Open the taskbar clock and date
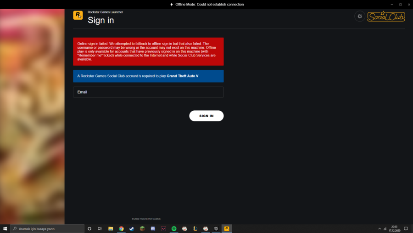The width and height of the screenshot is (413, 233). [394, 228]
